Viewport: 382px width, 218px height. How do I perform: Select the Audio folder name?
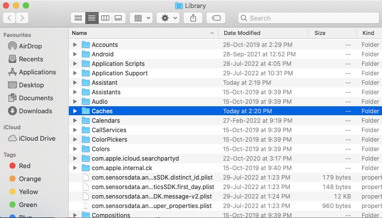click(x=100, y=102)
